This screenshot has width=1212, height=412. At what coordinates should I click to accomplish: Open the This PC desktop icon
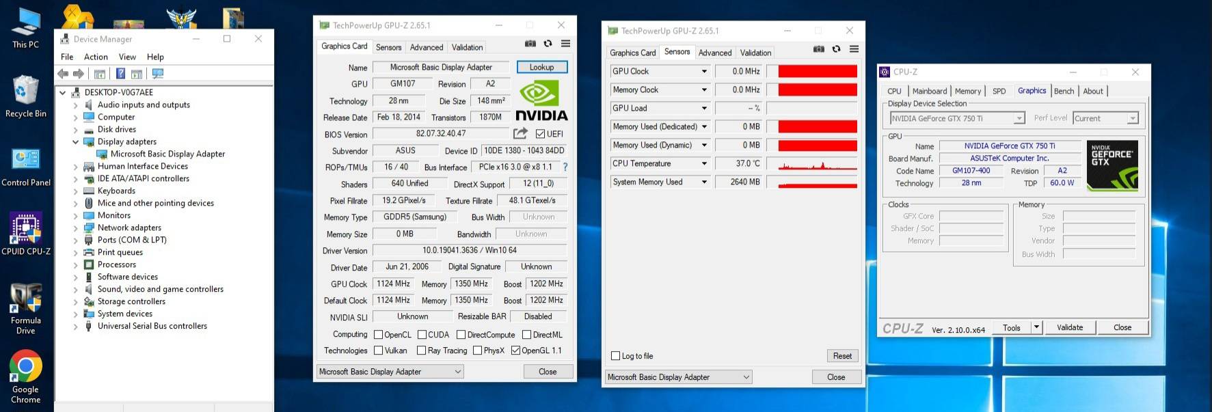click(26, 28)
